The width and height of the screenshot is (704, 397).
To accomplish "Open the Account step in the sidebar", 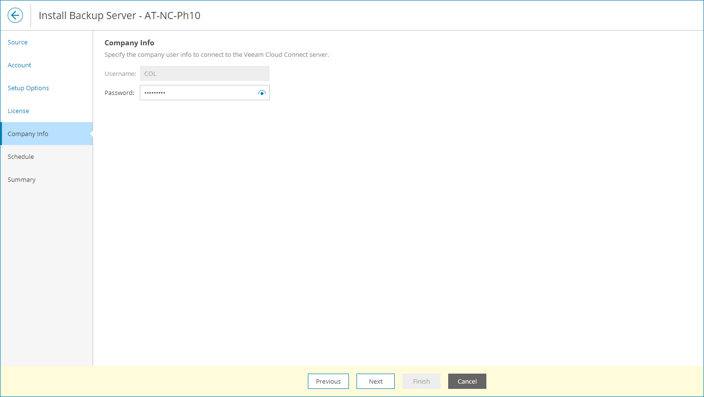I will click(19, 65).
